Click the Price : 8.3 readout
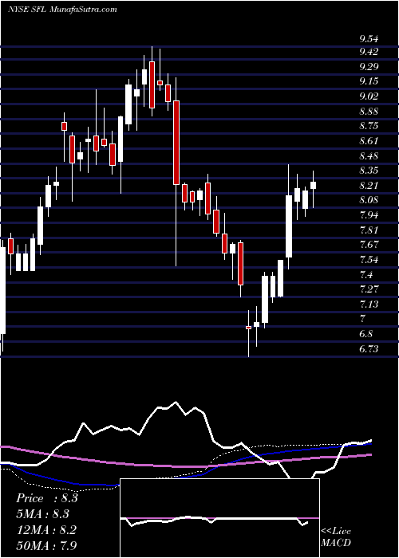Viewport: 399px width, 558px height. [47, 498]
